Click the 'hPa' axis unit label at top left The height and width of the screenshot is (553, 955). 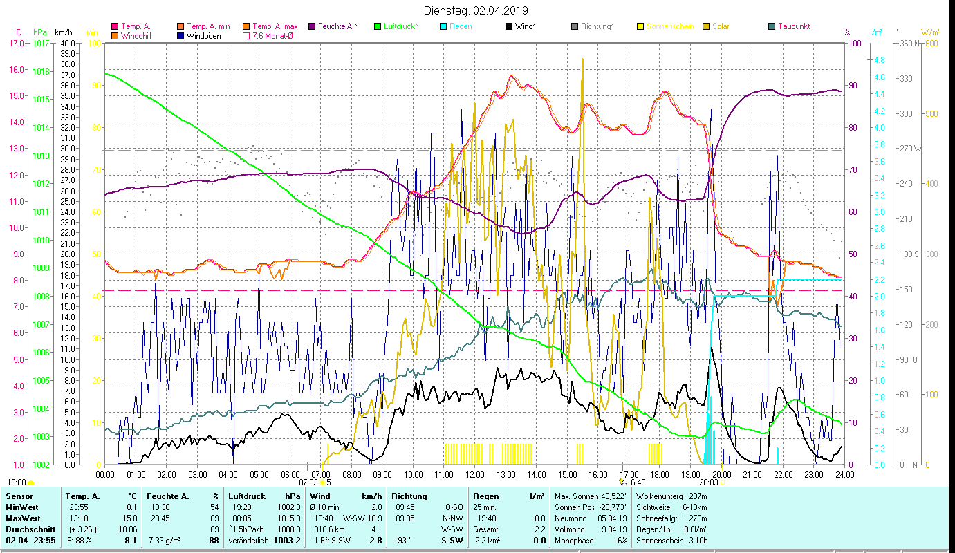coord(40,32)
